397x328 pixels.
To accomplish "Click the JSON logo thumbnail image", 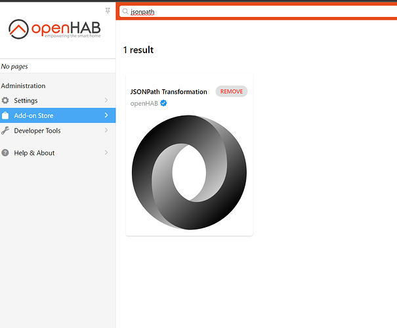I will pos(189,173).
